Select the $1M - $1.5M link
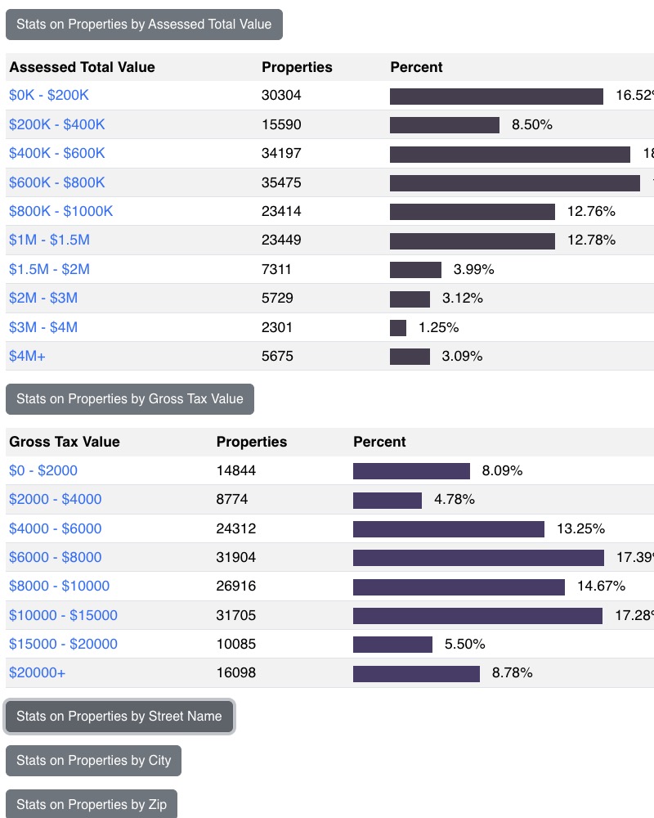The image size is (654, 818). tap(47, 240)
